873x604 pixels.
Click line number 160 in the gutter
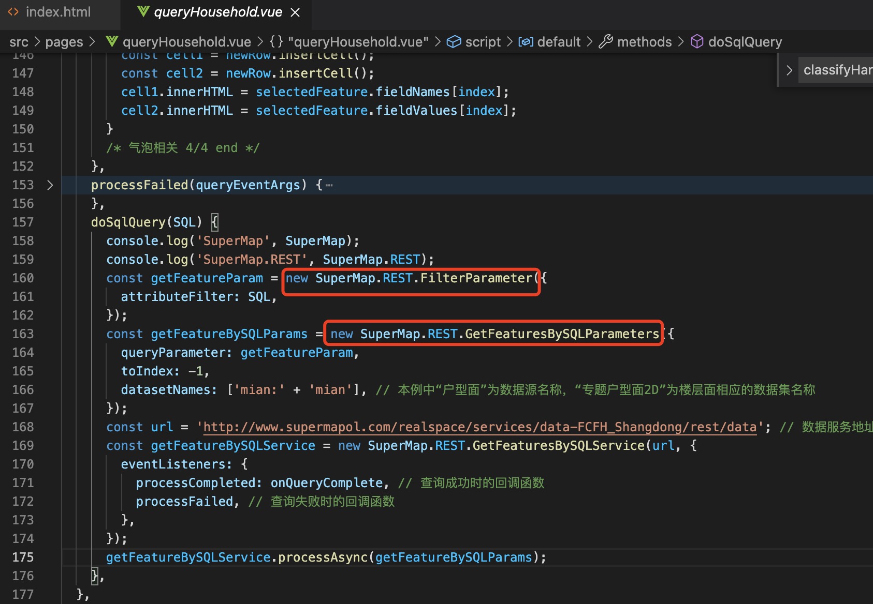[23, 278]
